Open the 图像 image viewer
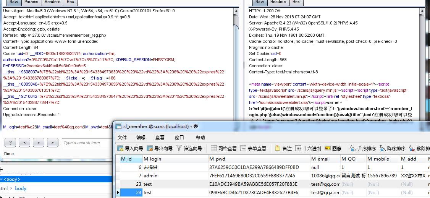 pyautogui.click(x=333, y=149)
